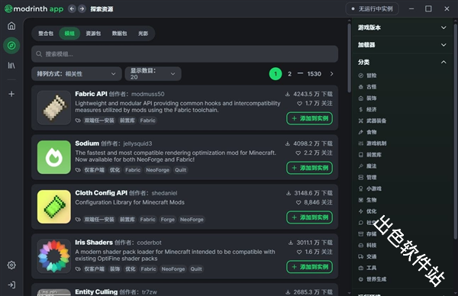The width and height of the screenshot is (458, 296).
Task: Select the 装饰 category filter
Action: (368, 98)
